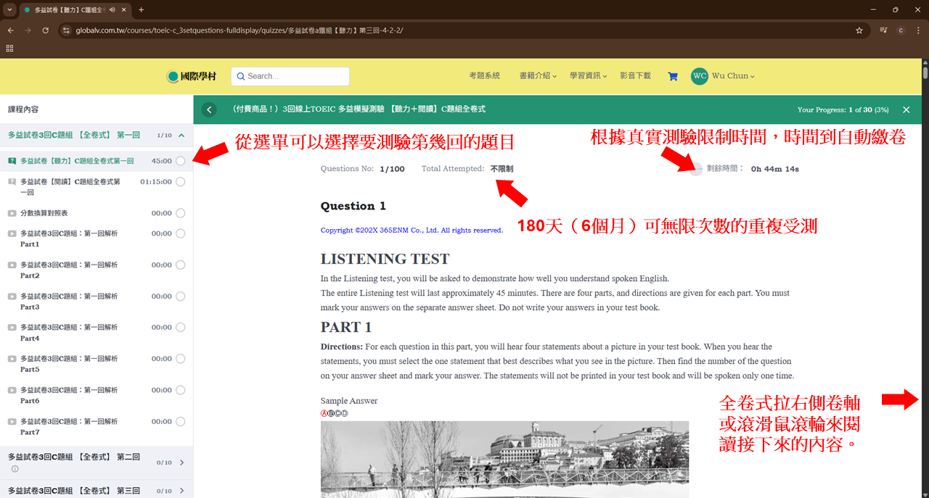
Task: Expand the 【全卷式】第二回 section
Action: tap(181, 462)
